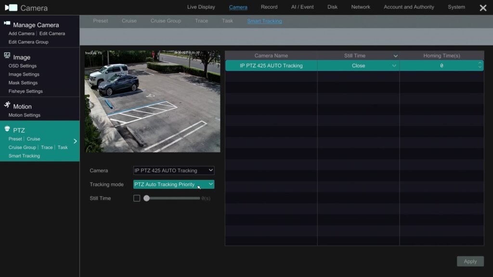Click the Apply button
The width and height of the screenshot is (493, 277).
470,261
